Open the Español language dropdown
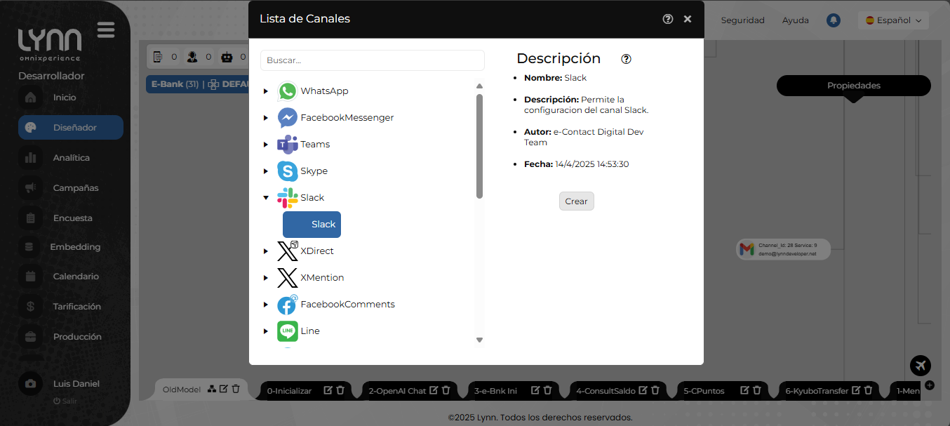The width and height of the screenshot is (950, 426). tap(893, 20)
